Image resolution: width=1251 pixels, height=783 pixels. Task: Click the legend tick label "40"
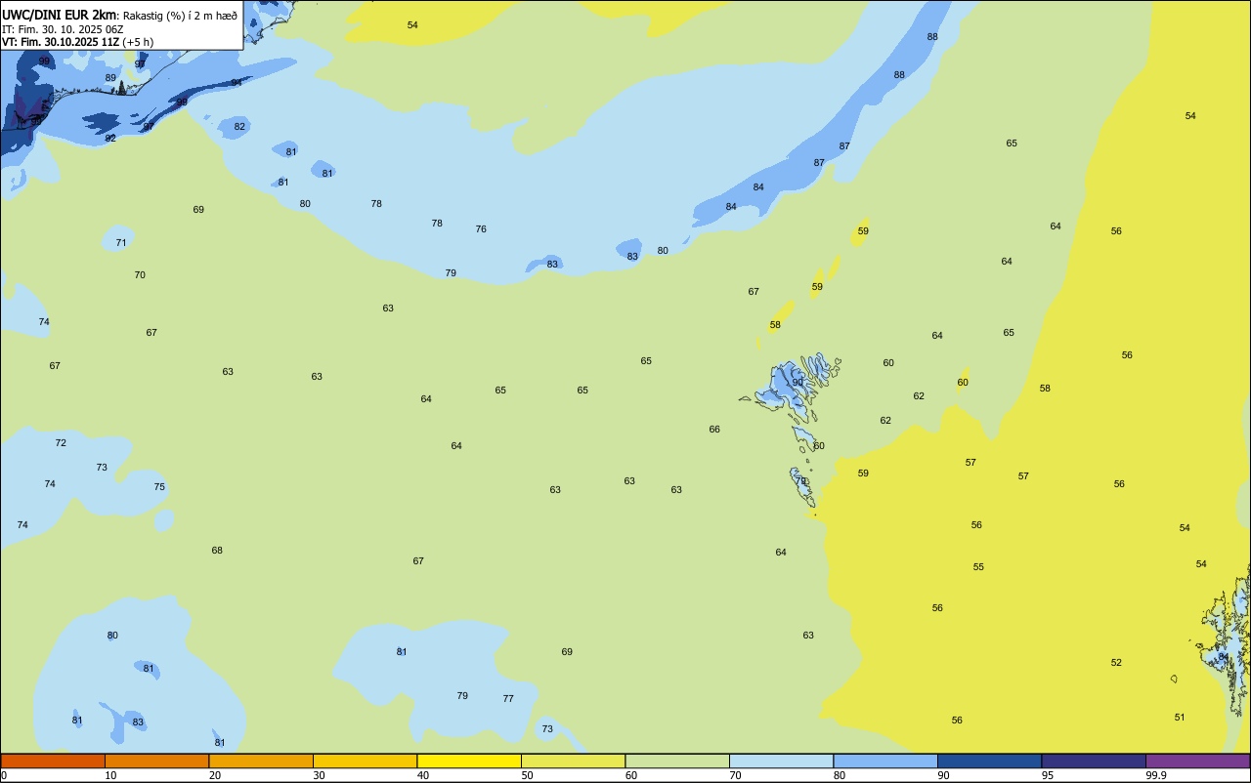pyautogui.click(x=423, y=775)
